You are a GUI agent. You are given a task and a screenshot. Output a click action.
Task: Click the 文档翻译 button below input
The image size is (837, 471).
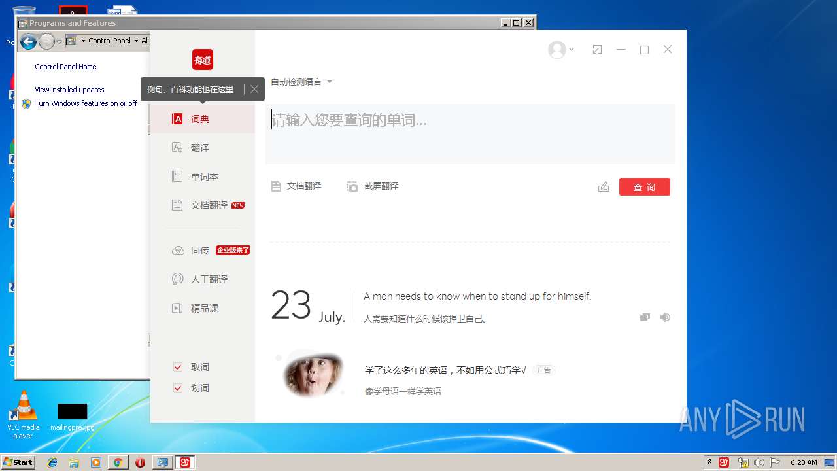pos(296,186)
